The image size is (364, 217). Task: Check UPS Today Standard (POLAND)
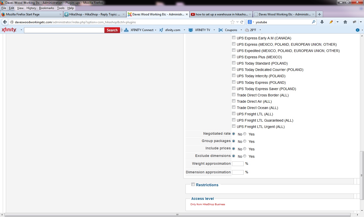[234, 63]
